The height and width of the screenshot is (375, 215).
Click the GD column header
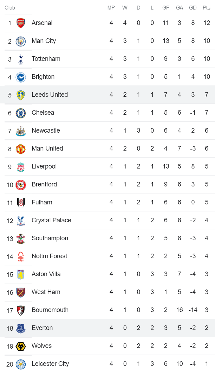[x=193, y=7]
